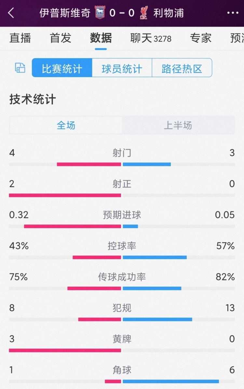The width and height of the screenshot is (244, 389).
Task: Click the team name 利物浦
Action: click(169, 12)
